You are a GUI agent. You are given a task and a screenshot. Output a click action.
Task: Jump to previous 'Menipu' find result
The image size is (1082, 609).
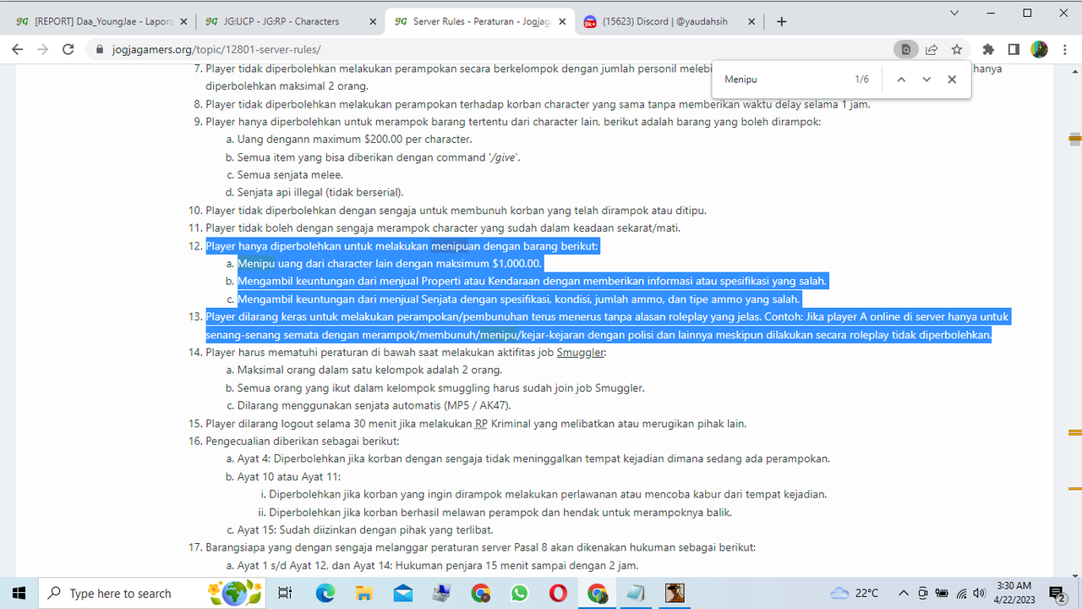click(x=901, y=80)
